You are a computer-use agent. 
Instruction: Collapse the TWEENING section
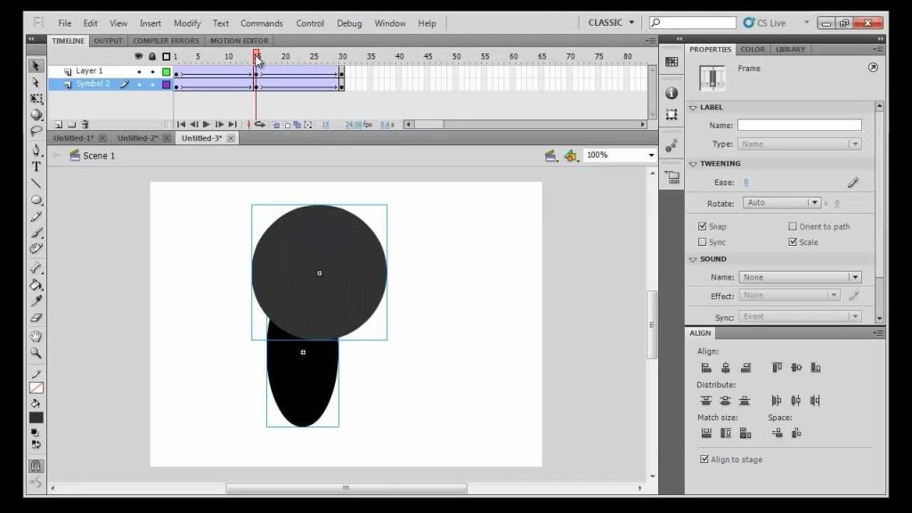[693, 164]
